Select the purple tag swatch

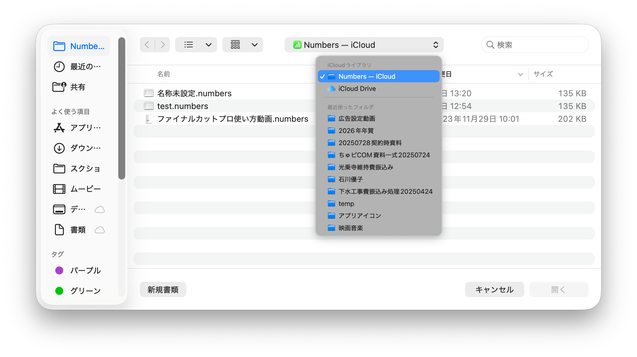pos(59,271)
